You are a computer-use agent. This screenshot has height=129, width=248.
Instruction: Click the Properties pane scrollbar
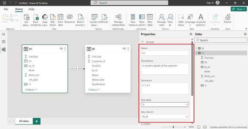[x=192, y=69]
